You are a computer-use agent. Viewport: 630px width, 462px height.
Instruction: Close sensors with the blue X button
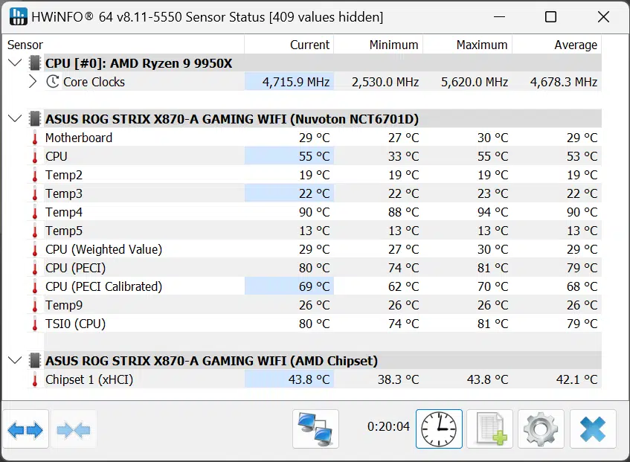point(593,429)
